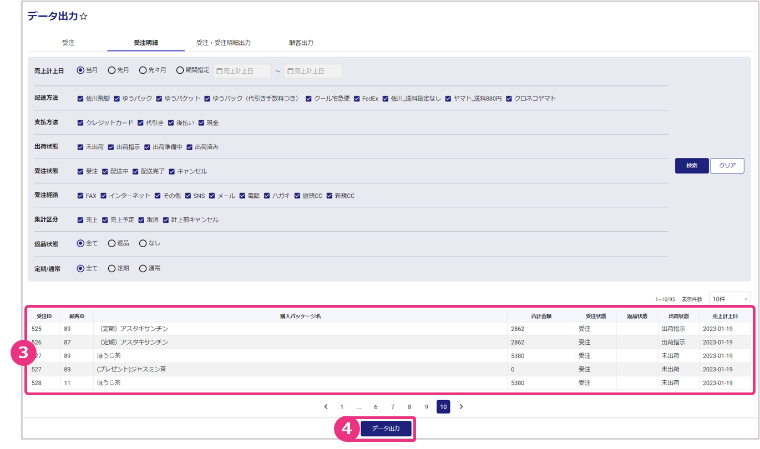
Task: Click calendar icon in end 売上計上日 field
Action: (290, 71)
